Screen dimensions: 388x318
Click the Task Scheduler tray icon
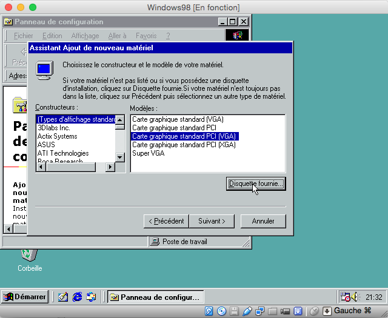[x=345, y=297]
